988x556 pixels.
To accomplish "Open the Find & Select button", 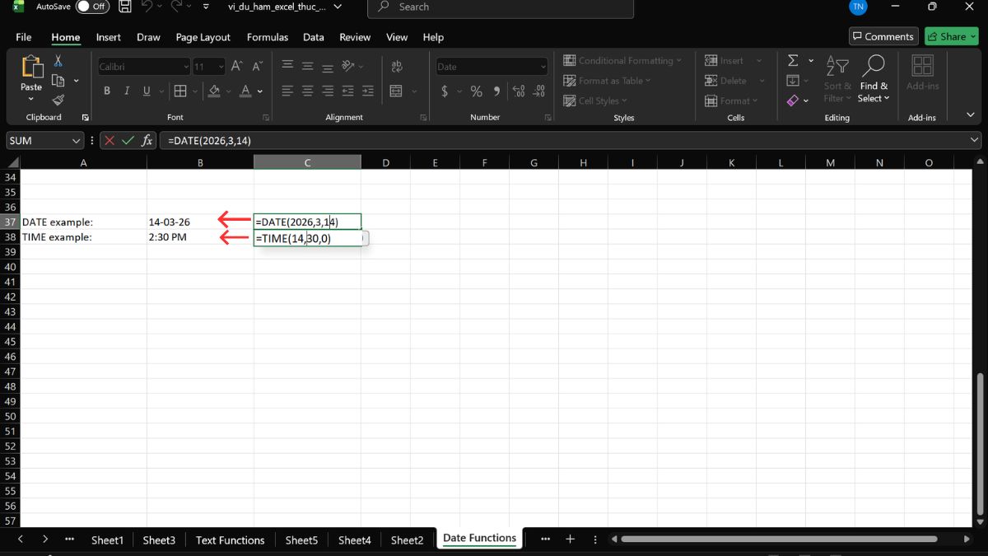I will pos(874,79).
